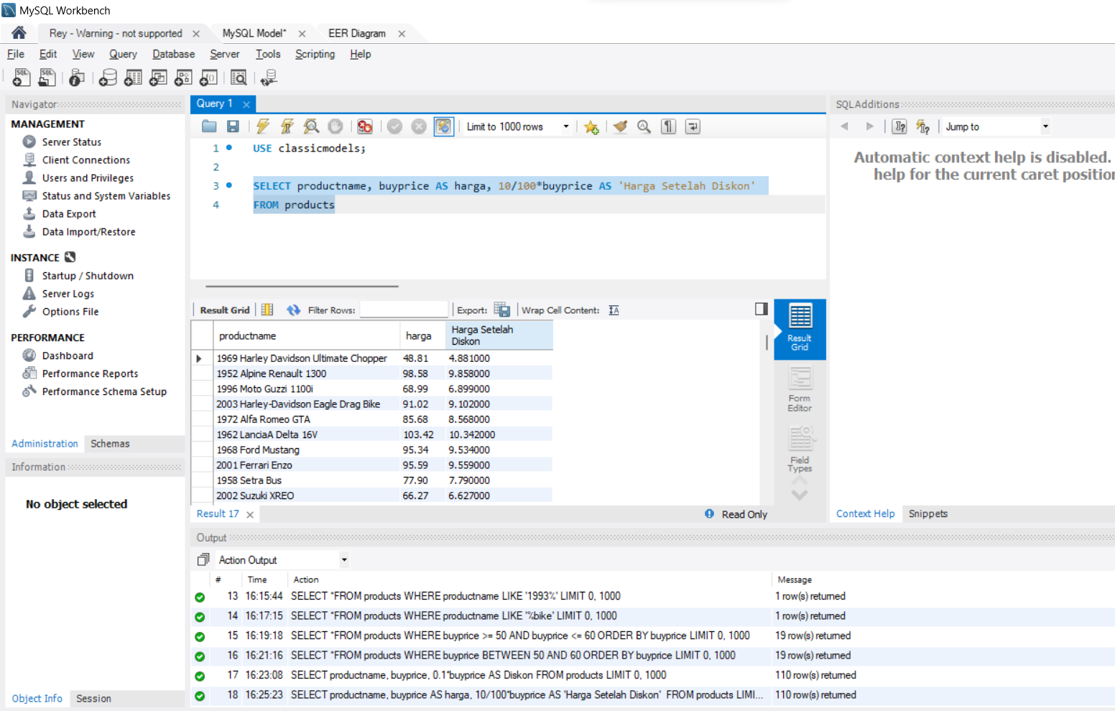1115x711 pixels.
Task: Create a new view icon
Action: (158, 78)
